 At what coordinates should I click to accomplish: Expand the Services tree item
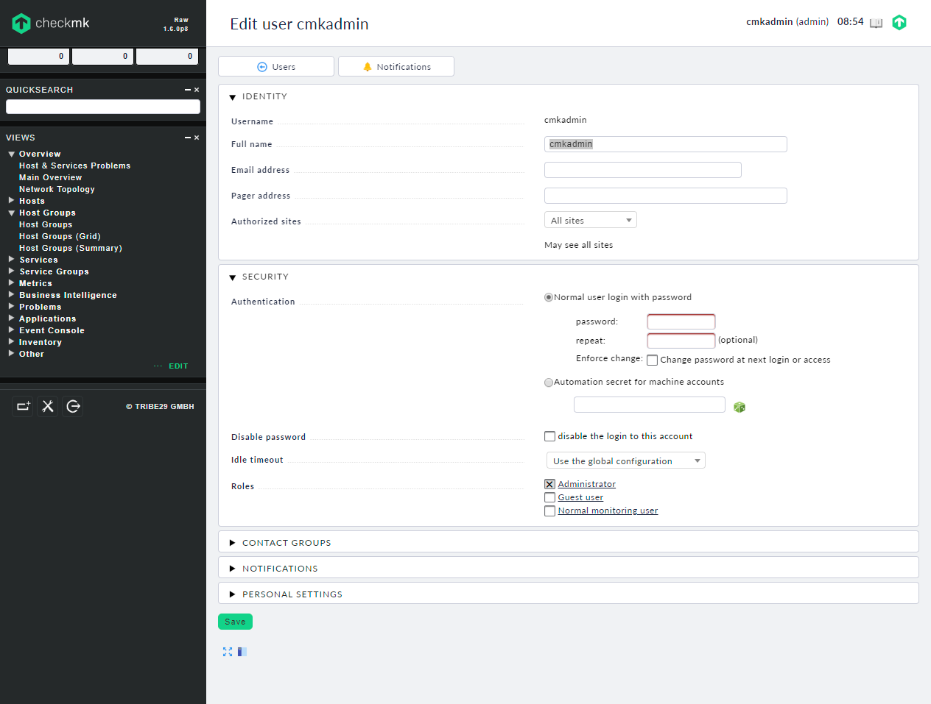tap(12, 259)
